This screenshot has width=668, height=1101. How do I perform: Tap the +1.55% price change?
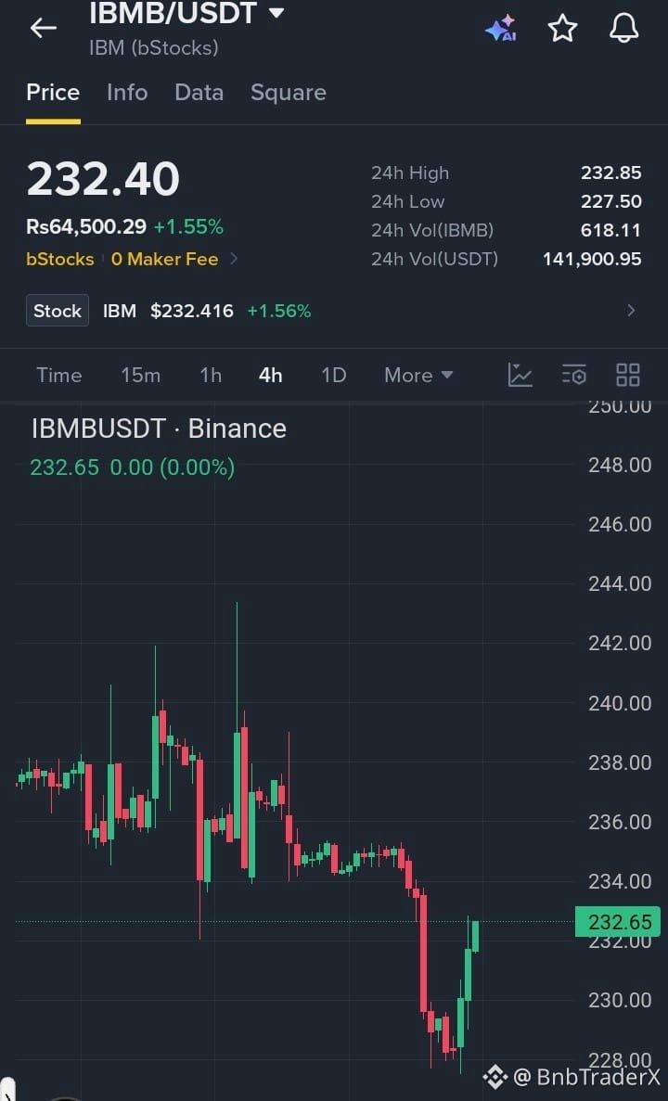pyautogui.click(x=188, y=227)
